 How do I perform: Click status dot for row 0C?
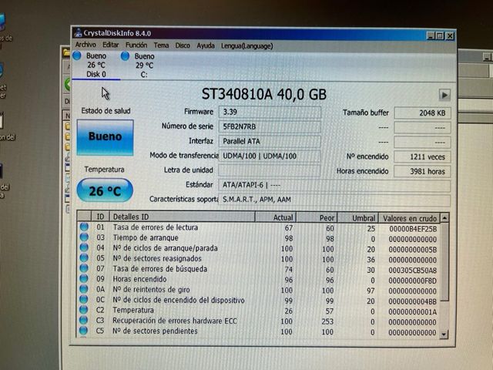click(84, 300)
